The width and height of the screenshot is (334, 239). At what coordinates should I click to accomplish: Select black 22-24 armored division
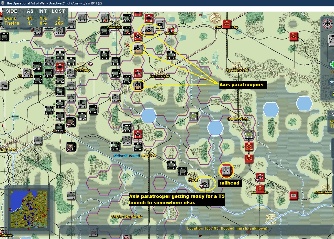point(60,79)
